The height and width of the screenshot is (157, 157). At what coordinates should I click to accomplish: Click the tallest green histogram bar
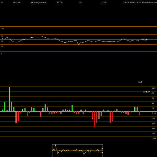(x=9, y=99)
